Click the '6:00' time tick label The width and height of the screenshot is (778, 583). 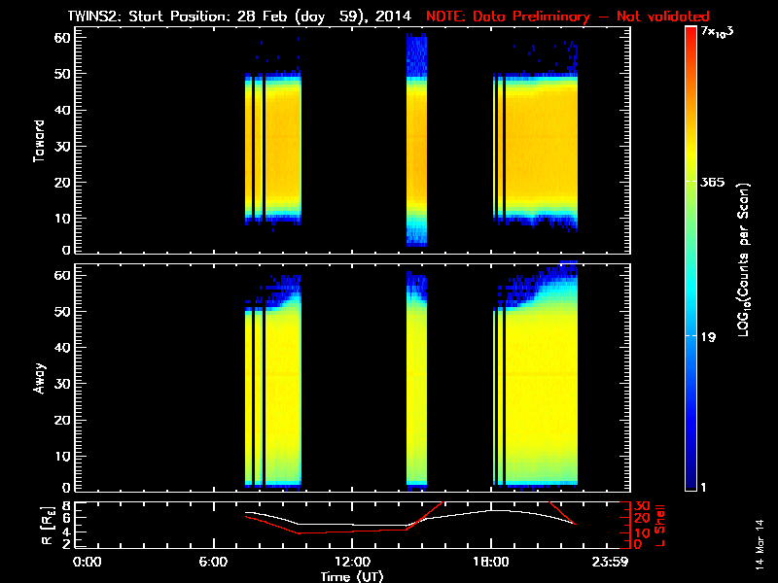click(213, 562)
